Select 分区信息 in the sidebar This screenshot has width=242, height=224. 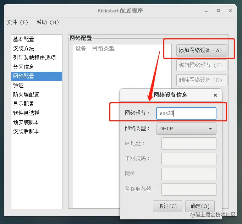click(x=37, y=67)
